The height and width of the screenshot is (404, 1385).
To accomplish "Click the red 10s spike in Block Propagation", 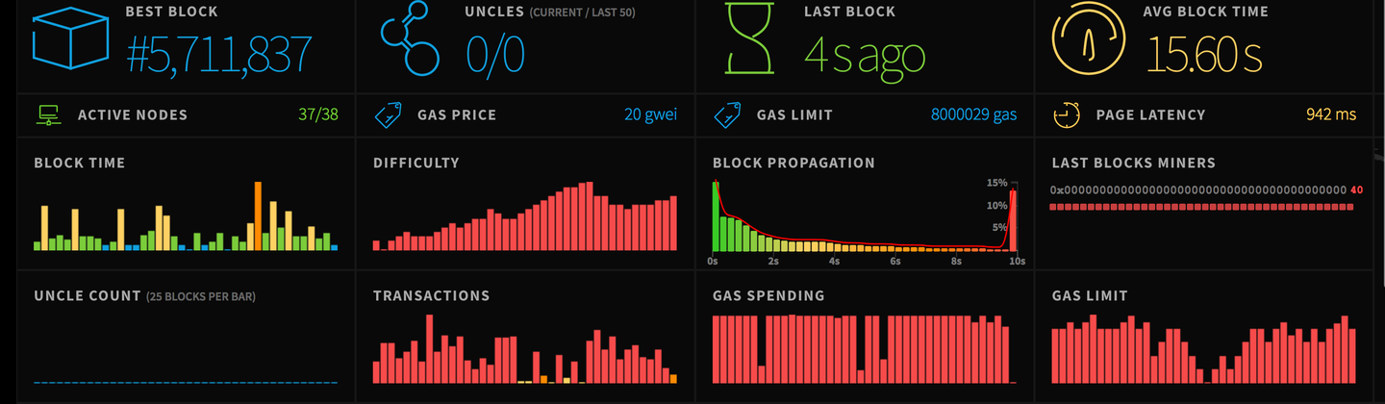I will pos(1013,220).
